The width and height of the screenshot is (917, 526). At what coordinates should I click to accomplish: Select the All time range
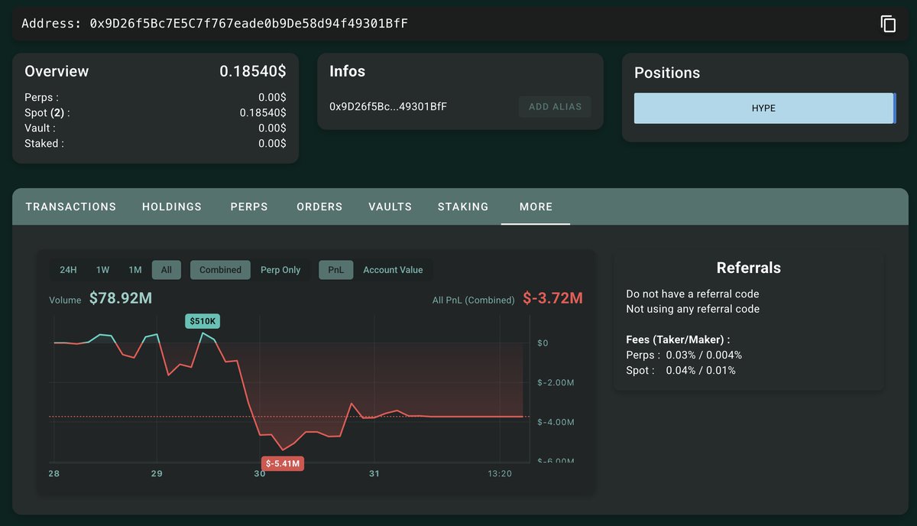(167, 270)
